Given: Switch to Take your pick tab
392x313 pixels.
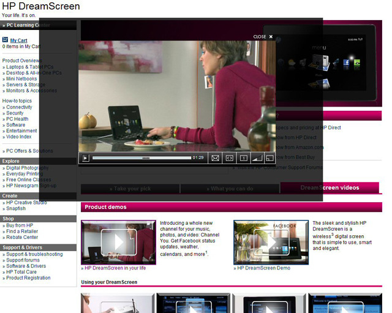Looking at the screenshot, I should tap(130, 189).
